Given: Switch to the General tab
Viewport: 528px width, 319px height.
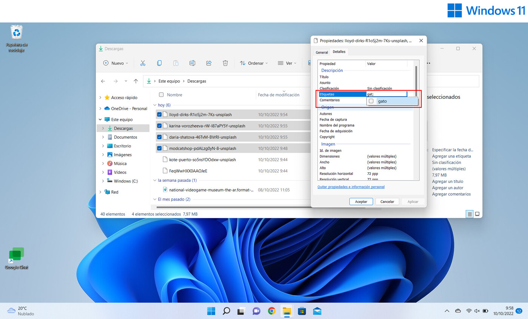Looking at the screenshot, I should [322, 52].
